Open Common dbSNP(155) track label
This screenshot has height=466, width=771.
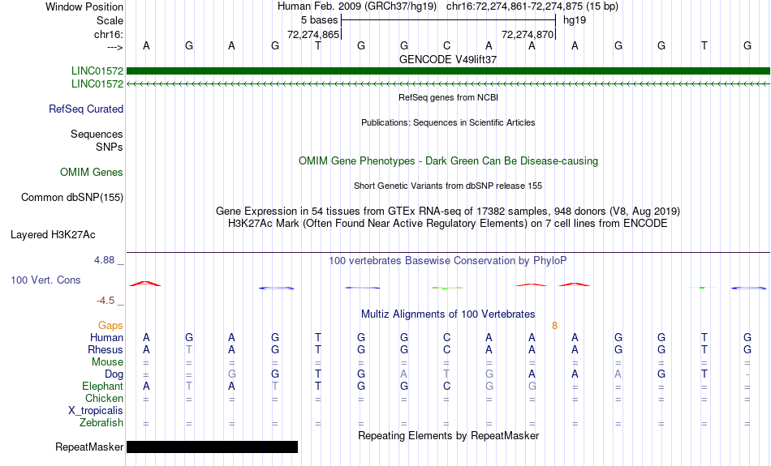(x=71, y=198)
